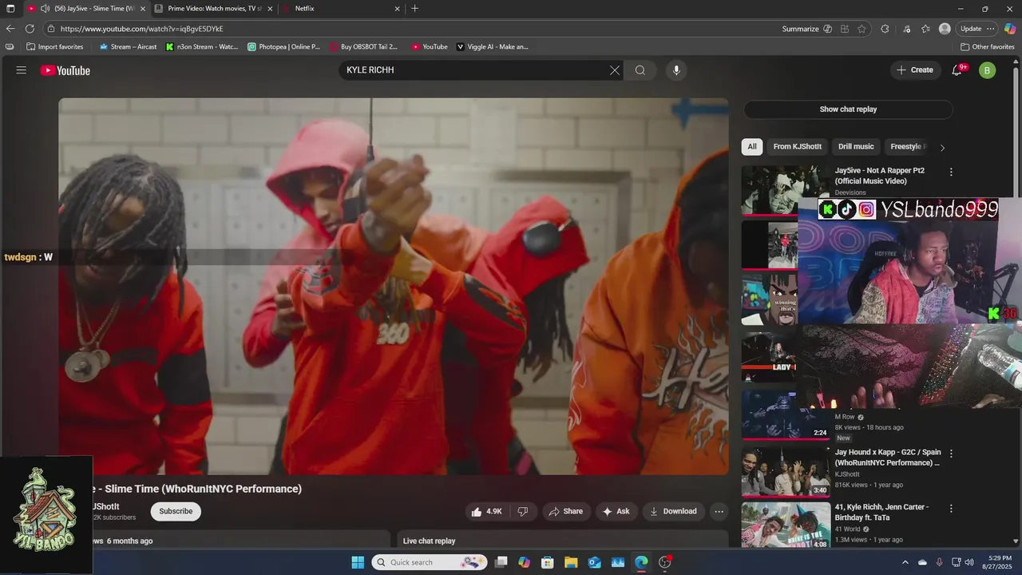Open Outlook from taskbar
1022x575 pixels.
pos(595,562)
